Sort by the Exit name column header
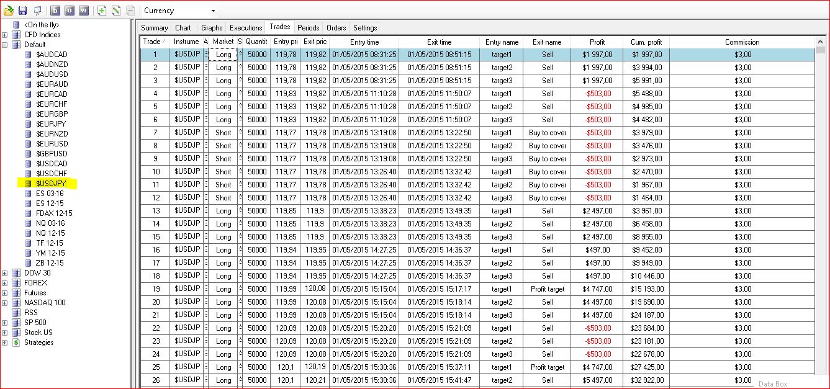This screenshot has width=830, height=389. (x=547, y=42)
